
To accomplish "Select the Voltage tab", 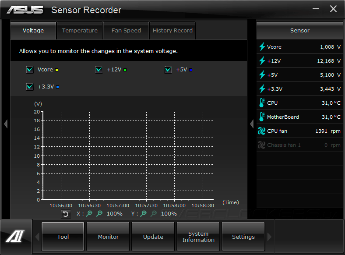I will coord(33,31).
